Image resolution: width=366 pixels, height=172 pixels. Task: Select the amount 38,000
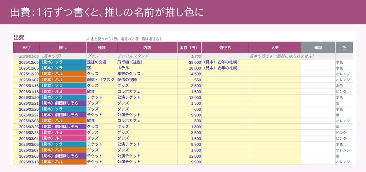tap(189, 62)
